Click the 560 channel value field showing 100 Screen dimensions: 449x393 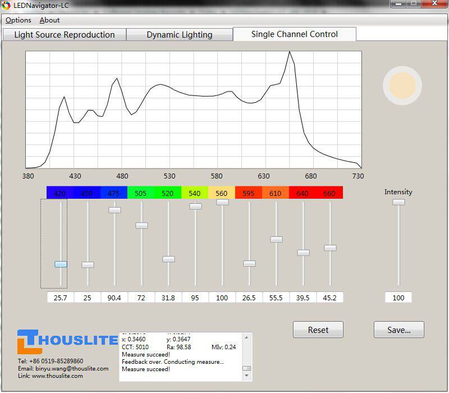(x=222, y=298)
